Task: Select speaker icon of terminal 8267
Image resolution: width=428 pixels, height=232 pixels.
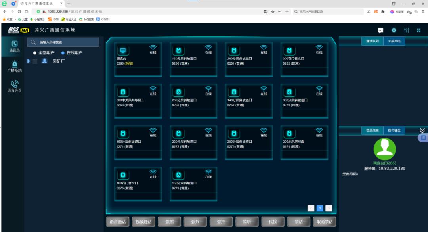Action: 234,92
